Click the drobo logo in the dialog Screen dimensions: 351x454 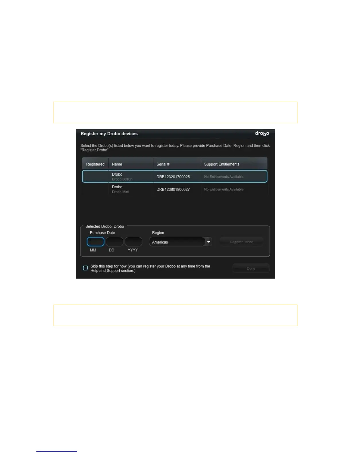[x=262, y=134]
